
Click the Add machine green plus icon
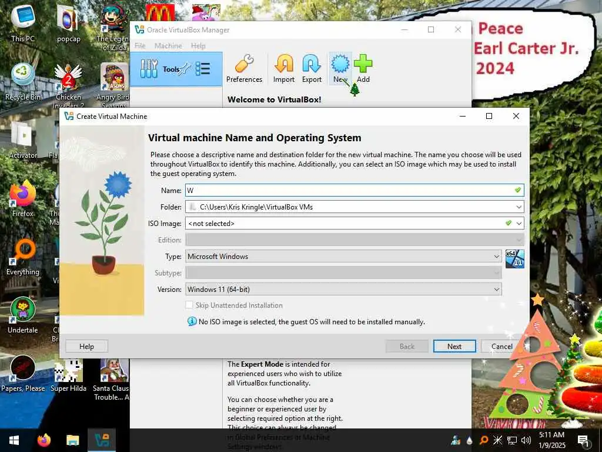[x=363, y=68]
